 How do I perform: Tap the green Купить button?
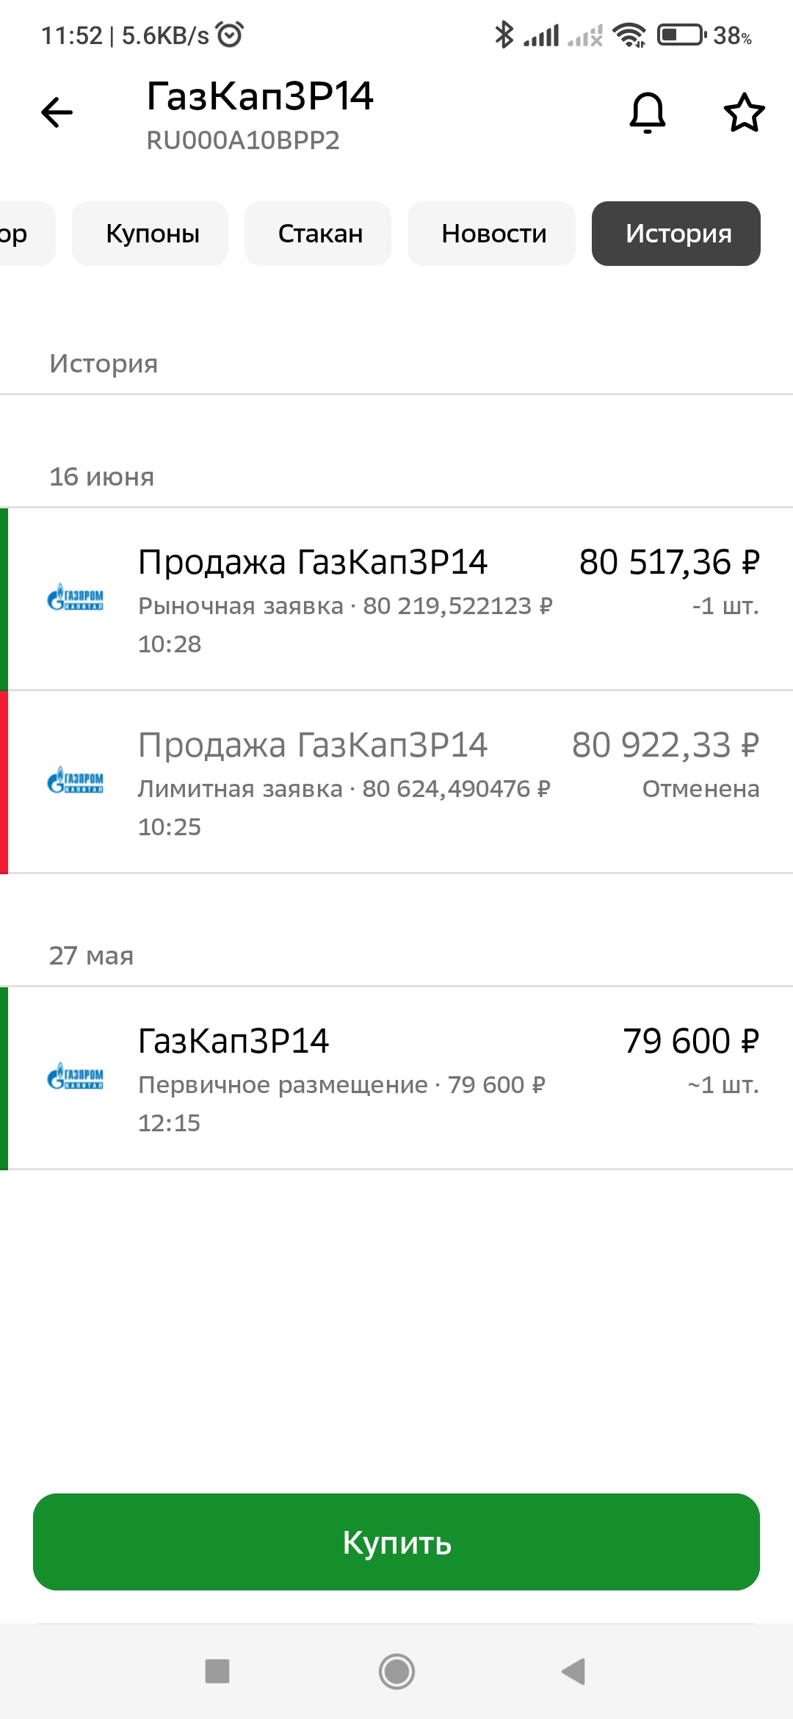[396, 1542]
